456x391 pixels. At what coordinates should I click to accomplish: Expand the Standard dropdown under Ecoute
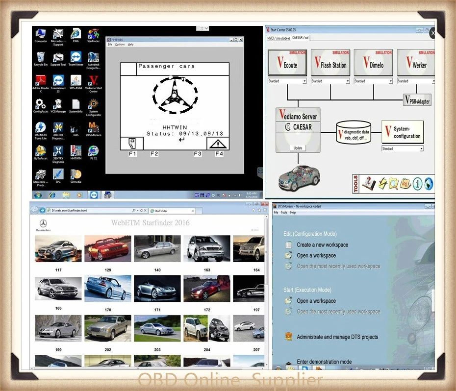[x=287, y=81]
